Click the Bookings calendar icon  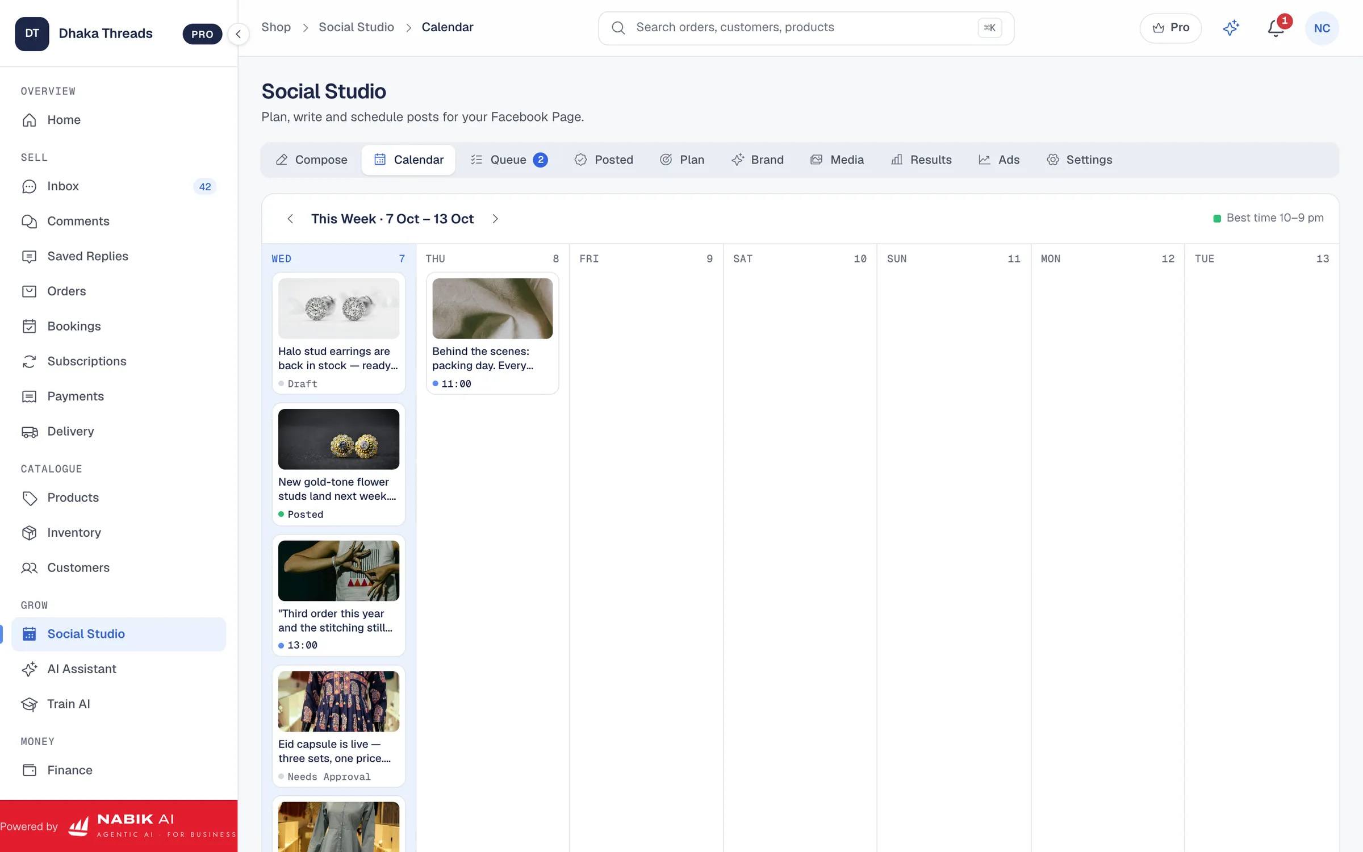click(30, 327)
